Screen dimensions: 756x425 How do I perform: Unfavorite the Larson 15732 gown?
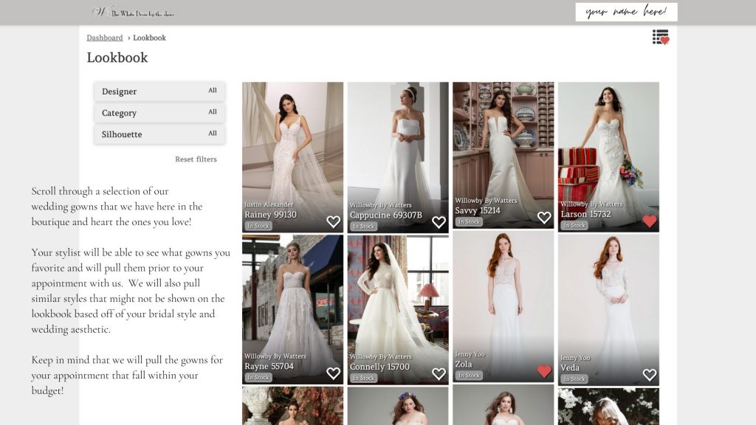coord(650,221)
